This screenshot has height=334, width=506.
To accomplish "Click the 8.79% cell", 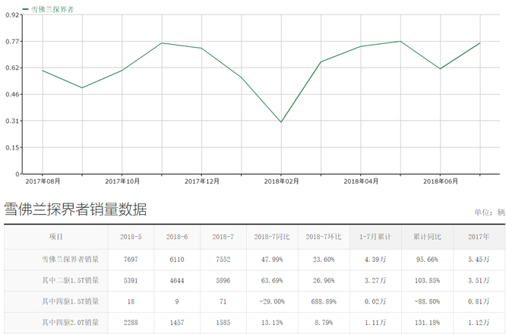I will pos(324,323).
